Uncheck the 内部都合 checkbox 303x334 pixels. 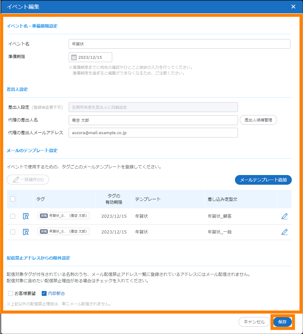pos(44,293)
